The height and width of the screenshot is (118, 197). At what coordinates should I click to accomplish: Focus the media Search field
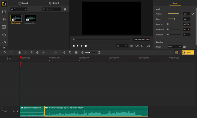click(52, 9)
